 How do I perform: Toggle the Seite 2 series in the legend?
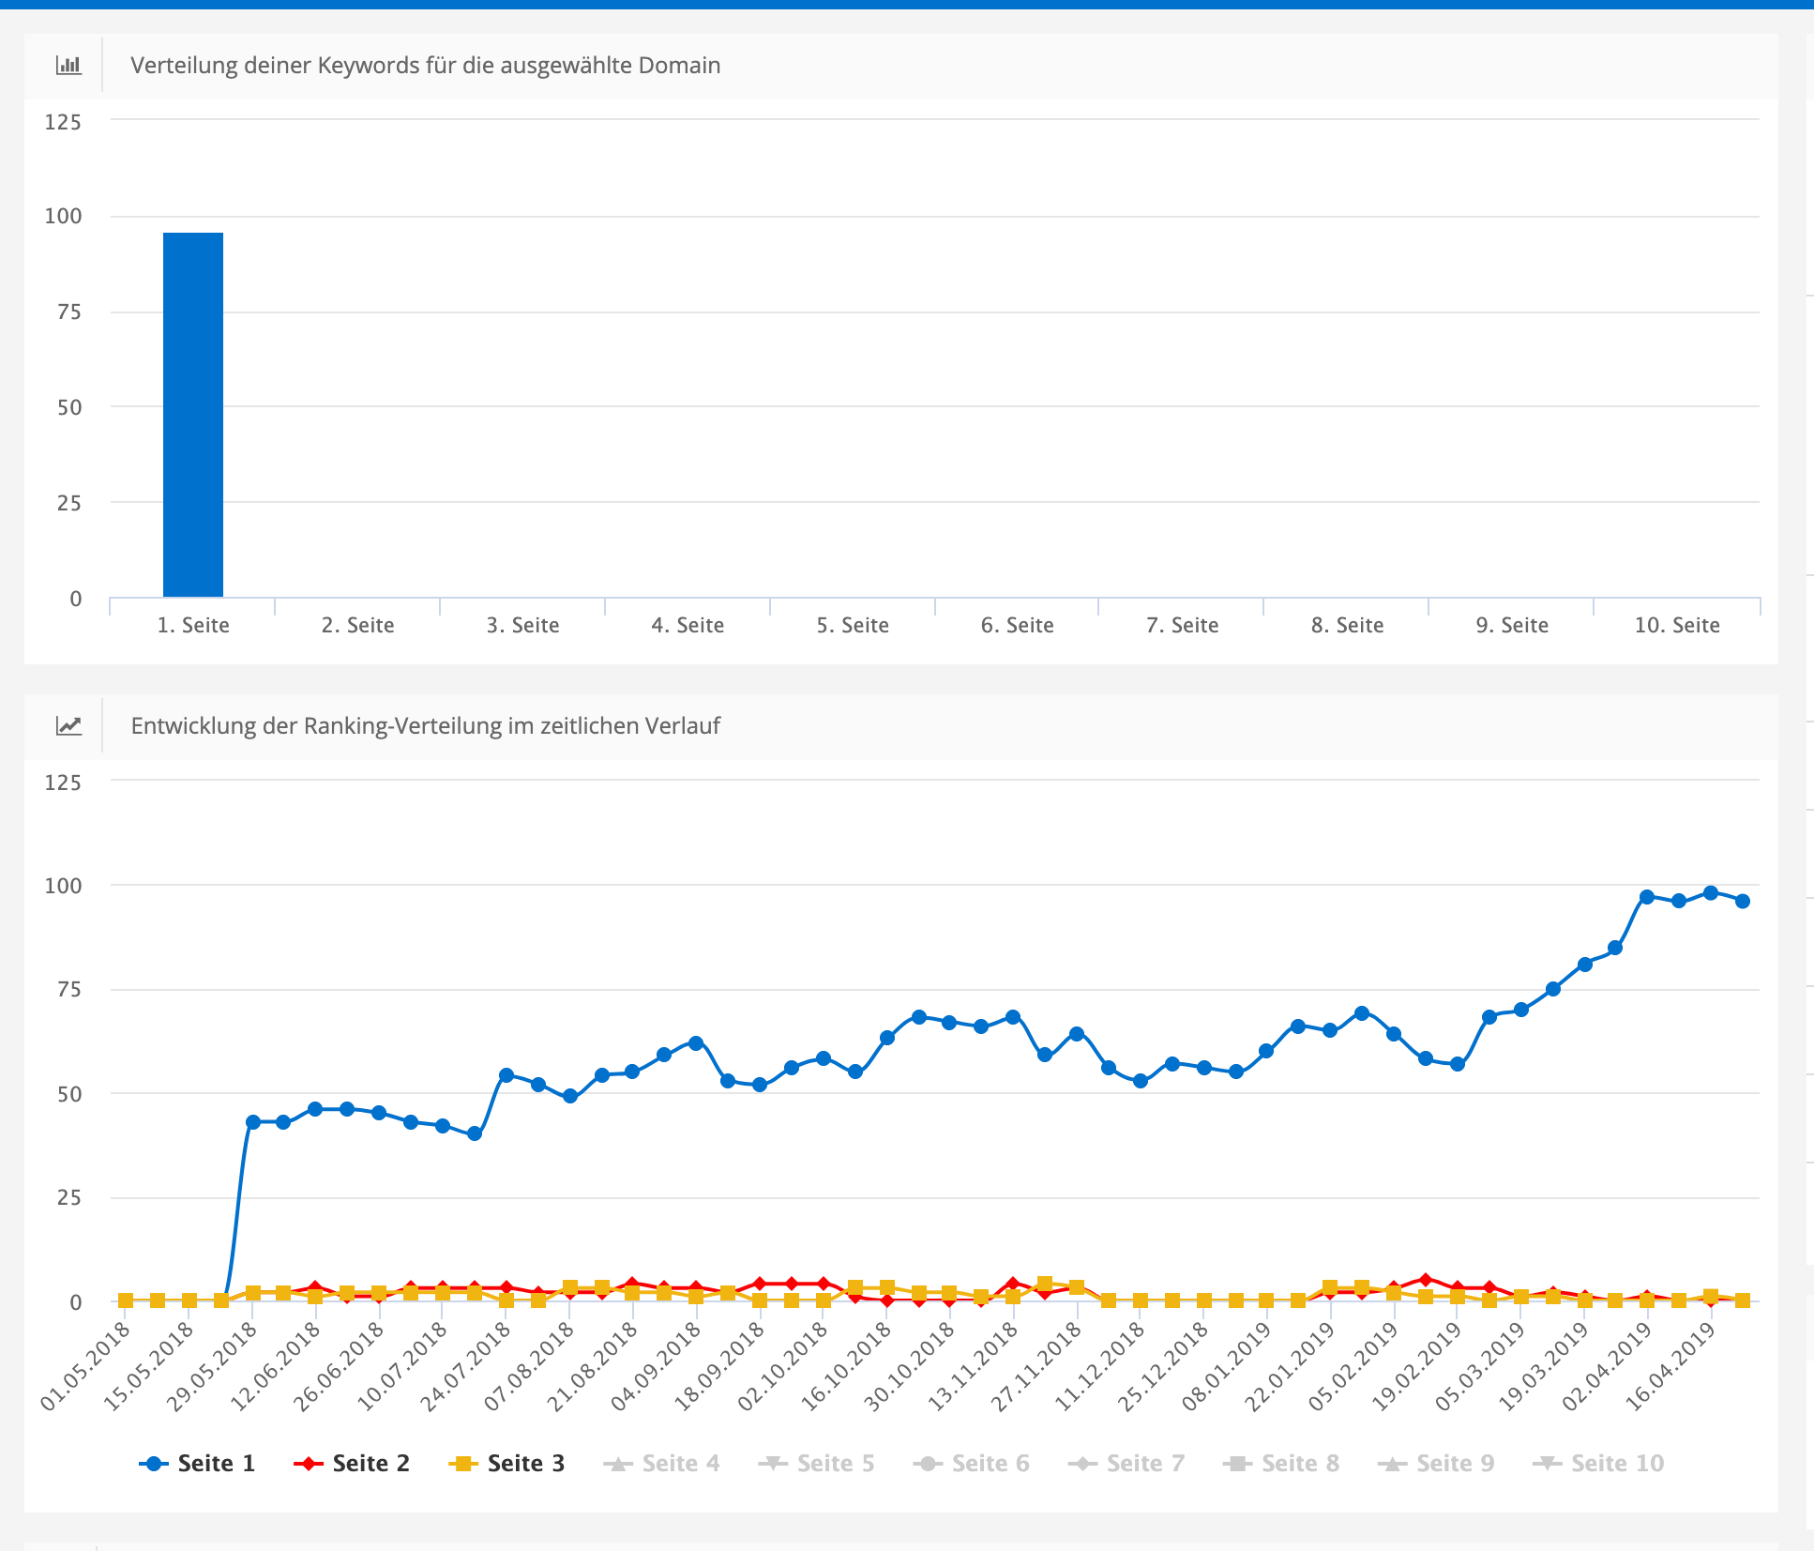[x=352, y=1463]
